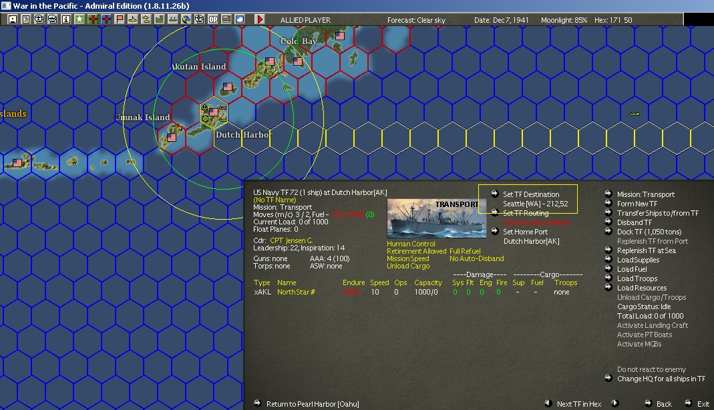Click the green factory industry toolbar icon
Screen dimensions: 714x410
coord(160,19)
